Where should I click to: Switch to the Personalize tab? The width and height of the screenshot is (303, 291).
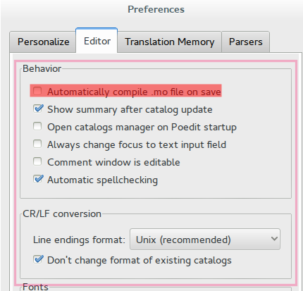pyautogui.click(x=43, y=42)
